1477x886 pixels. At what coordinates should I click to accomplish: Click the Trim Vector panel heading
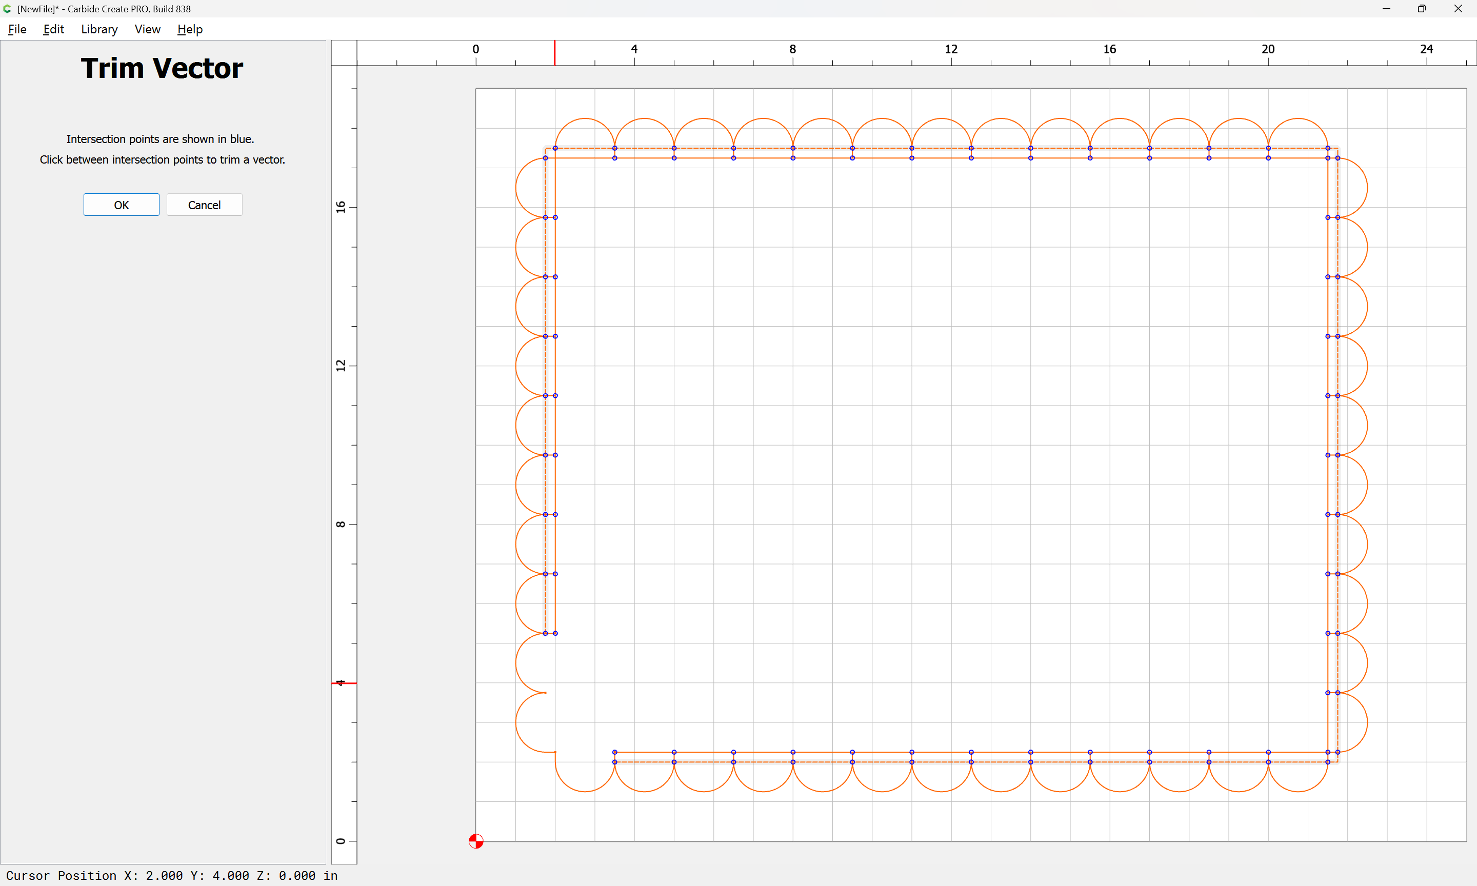pyautogui.click(x=162, y=68)
